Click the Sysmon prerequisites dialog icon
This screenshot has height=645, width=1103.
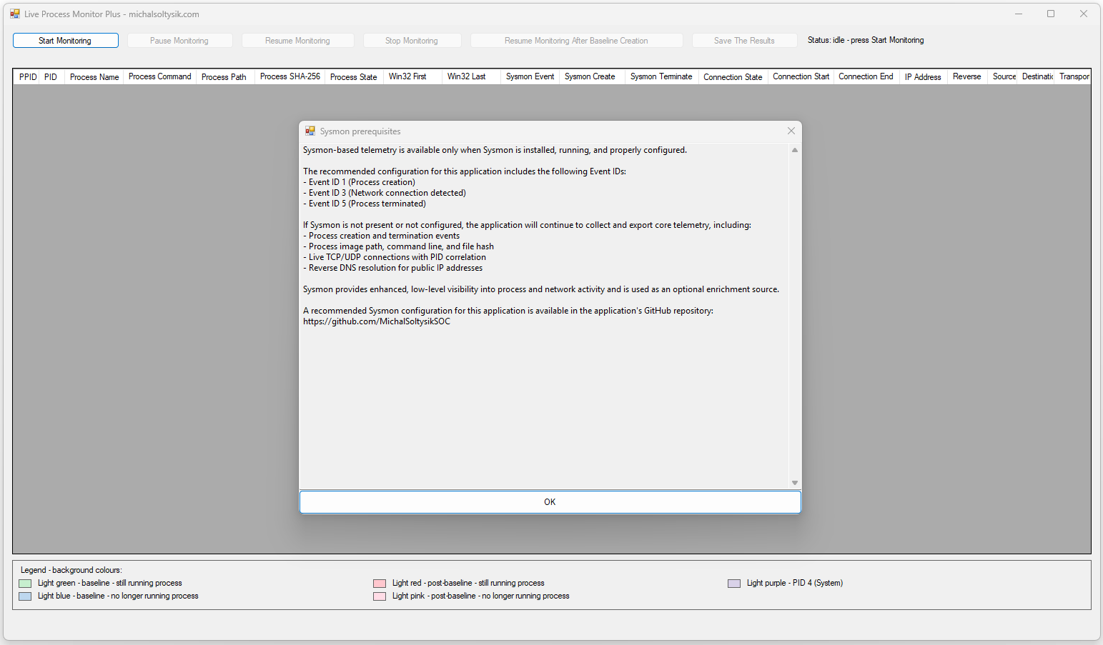pyautogui.click(x=310, y=131)
